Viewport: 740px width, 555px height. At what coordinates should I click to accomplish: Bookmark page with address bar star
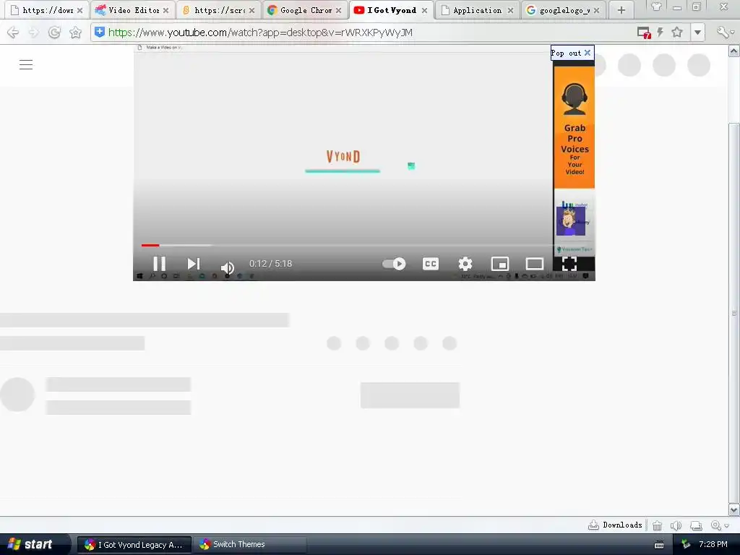coord(677,32)
